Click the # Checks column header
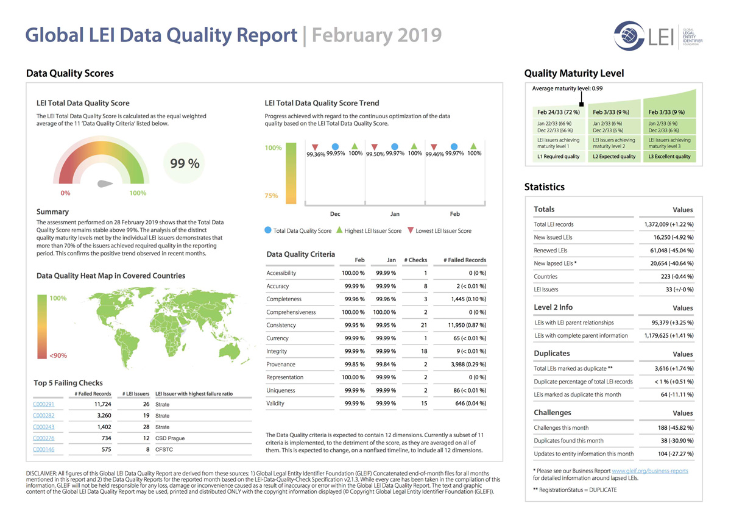Viewport: 731px width, 517px height. 415,260
